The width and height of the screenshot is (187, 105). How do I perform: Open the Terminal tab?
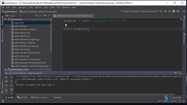coord(56,97)
